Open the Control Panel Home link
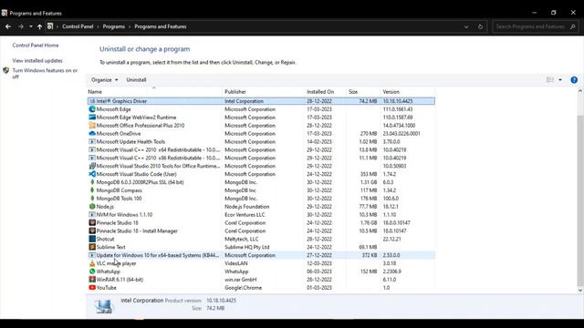The width and height of the screenshot is (584, 328). pos(36,46)
